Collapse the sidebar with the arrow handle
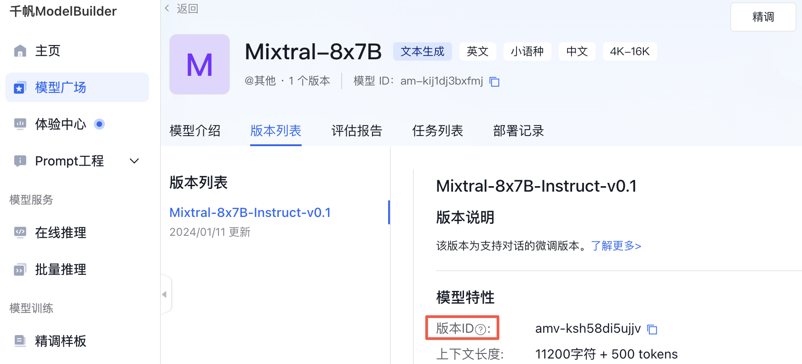This screenshot has width=802, height=364. tap(165, 294)
